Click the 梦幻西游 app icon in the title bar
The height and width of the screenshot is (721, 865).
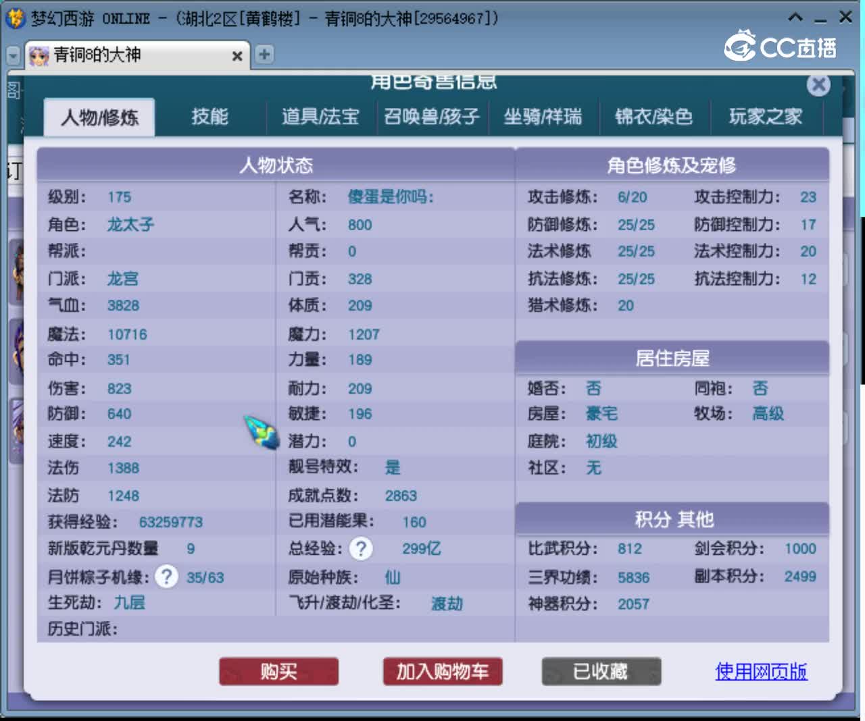(x=16, y=18)
